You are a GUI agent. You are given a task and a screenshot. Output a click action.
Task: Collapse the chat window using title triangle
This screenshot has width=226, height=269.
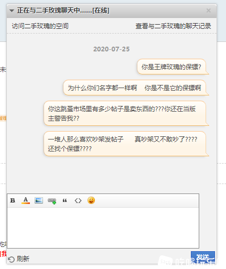pyautogui.click(x=12, y=10)
